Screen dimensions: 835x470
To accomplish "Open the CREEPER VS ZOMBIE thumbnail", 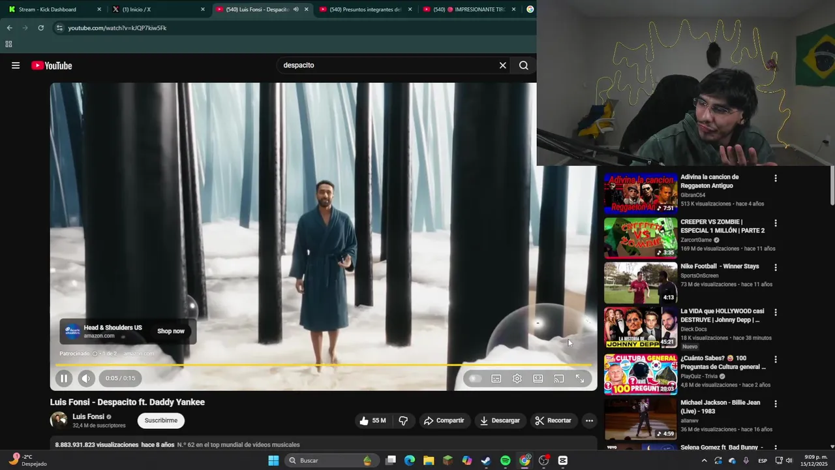I will [641, 238].
